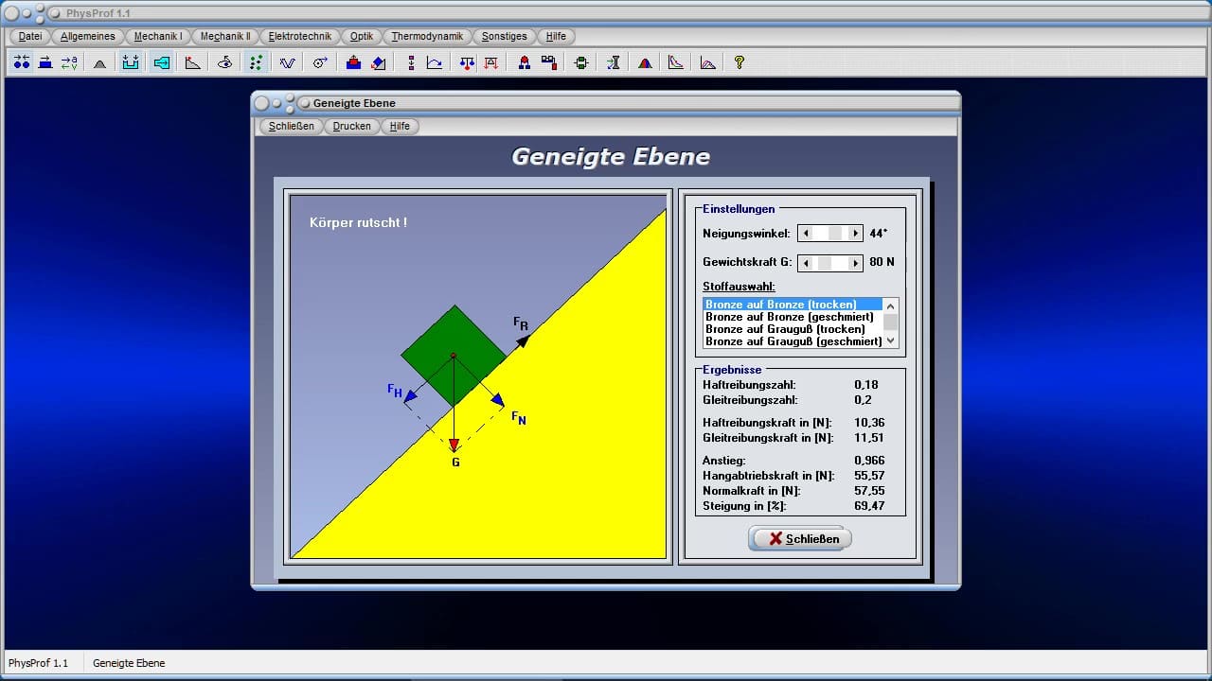Open the Thermodynamik menu
Image resolution: width=1212 pixels, height=681 pixels.
[427, 36]
